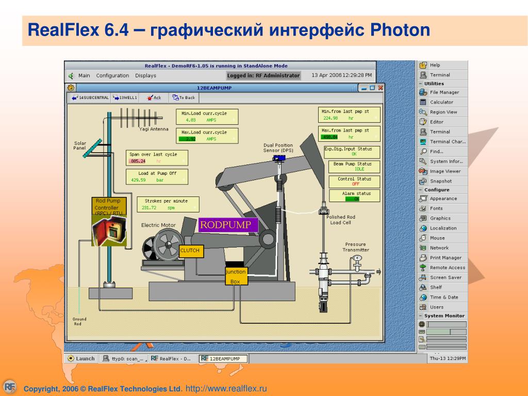Image resolution: width=528 pixels, height=396 pixels.
Task: Open Terminal Char... utility
Action: (442, 142)
